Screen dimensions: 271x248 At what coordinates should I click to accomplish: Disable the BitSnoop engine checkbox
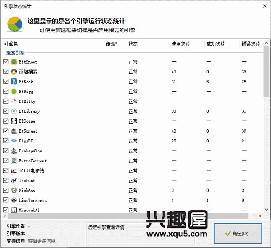click(6, 62)
